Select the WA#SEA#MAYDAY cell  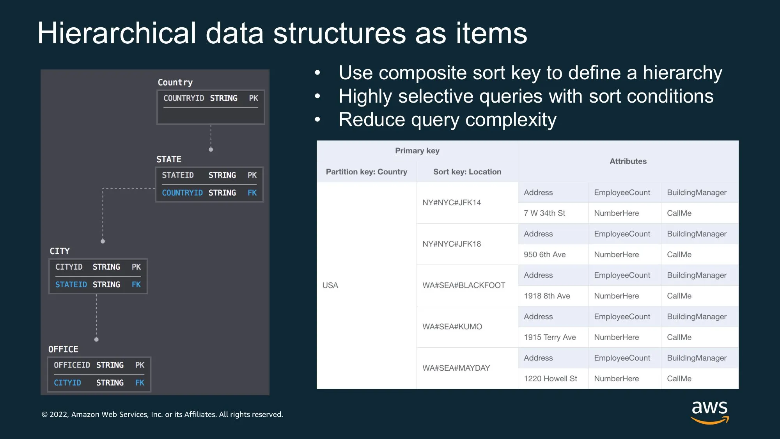tap(456, 368)
